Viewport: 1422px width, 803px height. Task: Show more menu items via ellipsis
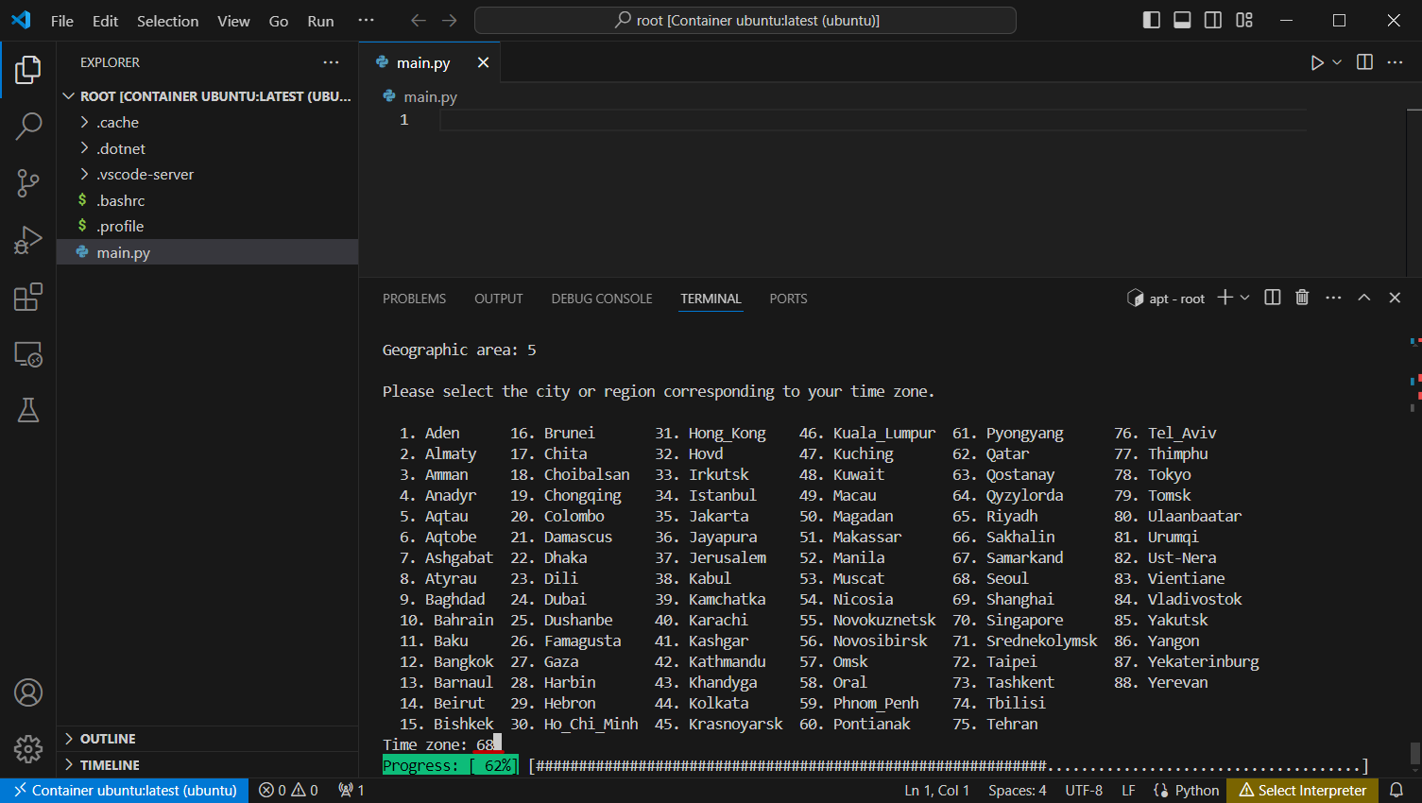click(366, 21)
